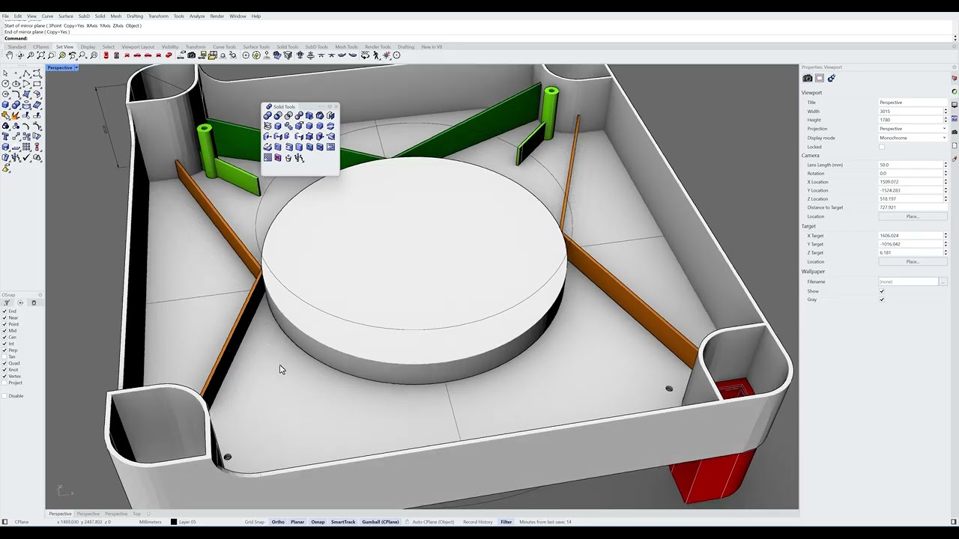Open the floating Solid Tools panel gear options

pyautogui.click(x=329, y=107)
